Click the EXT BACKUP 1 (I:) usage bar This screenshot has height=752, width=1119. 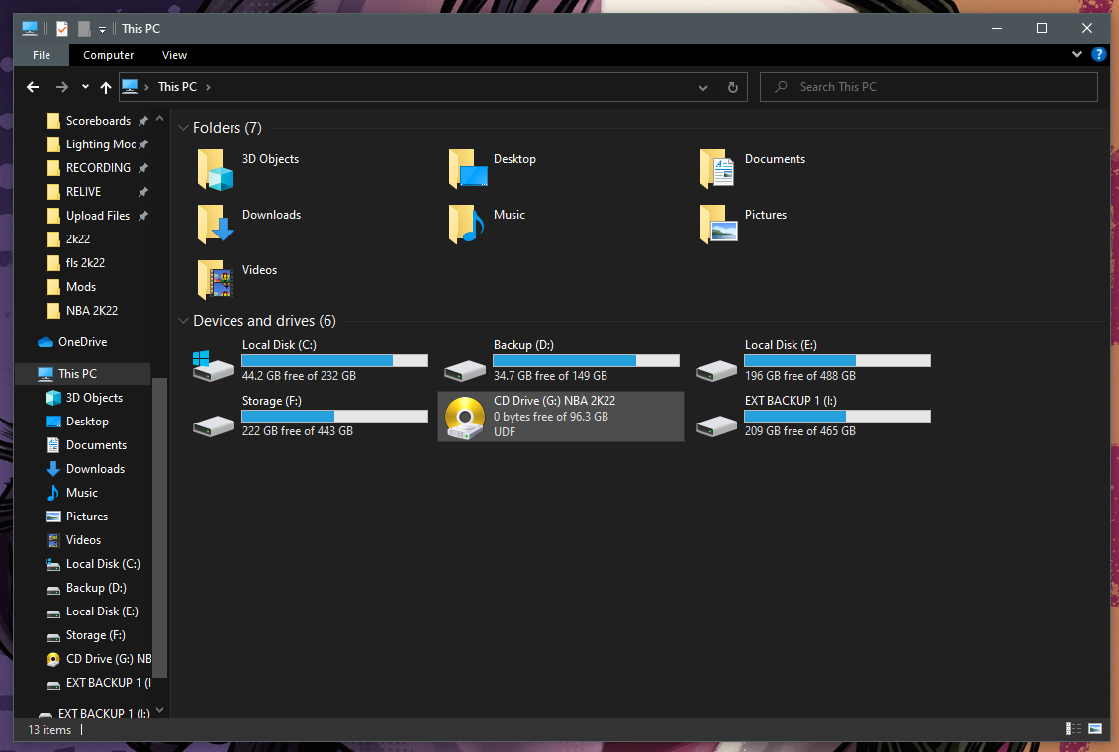pyautogui.click(x=837, y=416)
